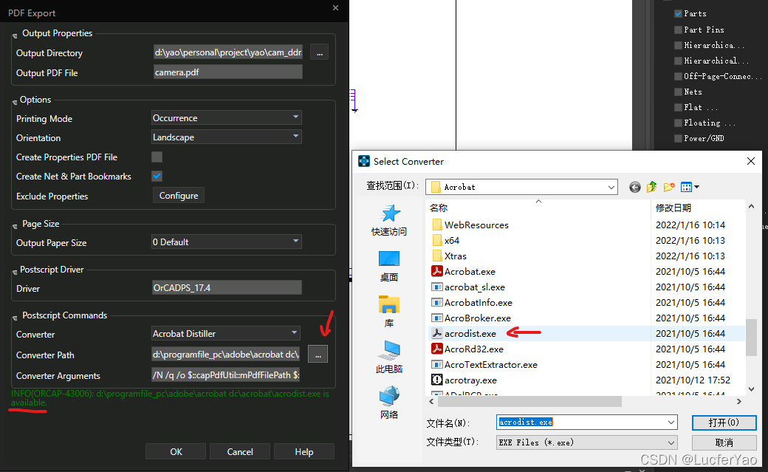Click the Output PDF File field
This screenshot has height=472, width=768.
pos(227,72)
